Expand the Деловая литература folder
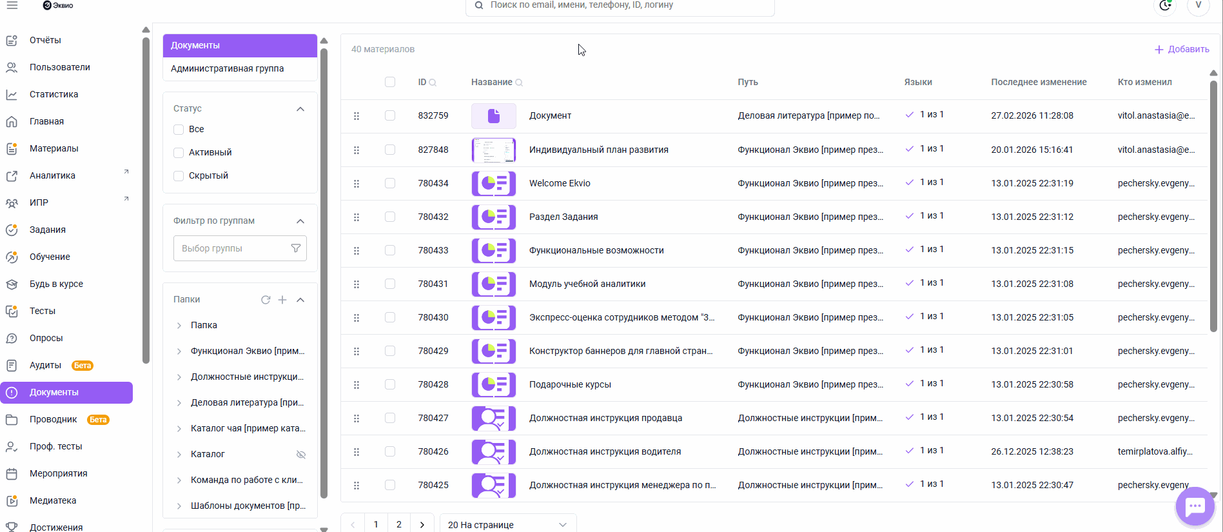This screenshot has width=1223, height=532. pyautogui.click(x=179, y=403)
